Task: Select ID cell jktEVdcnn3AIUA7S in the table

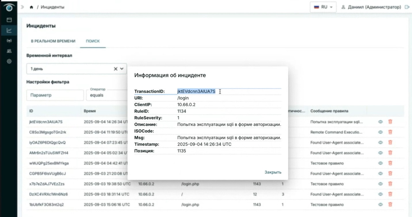Action: pos(46,122)
